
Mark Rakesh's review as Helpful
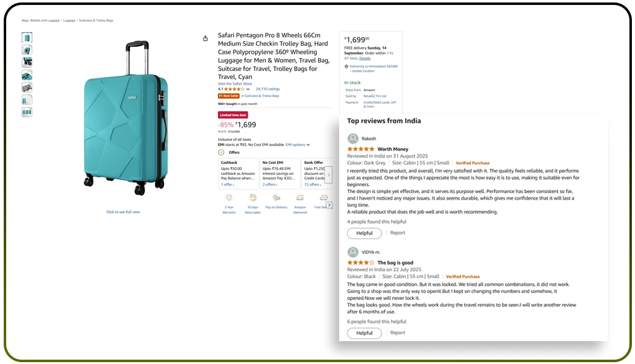coord(365,233)
